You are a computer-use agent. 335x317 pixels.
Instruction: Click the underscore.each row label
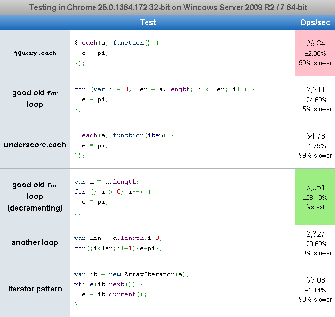tap(35, 145)
